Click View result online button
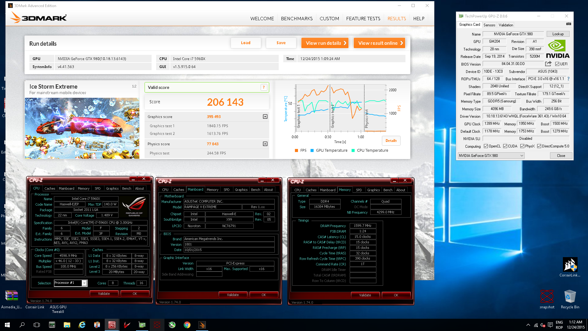The height and width of the screenshot is (331, 588). click(379, 43)
